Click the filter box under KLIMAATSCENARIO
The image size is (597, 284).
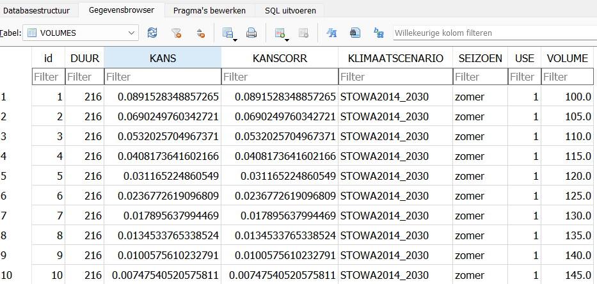click(395, 77)
